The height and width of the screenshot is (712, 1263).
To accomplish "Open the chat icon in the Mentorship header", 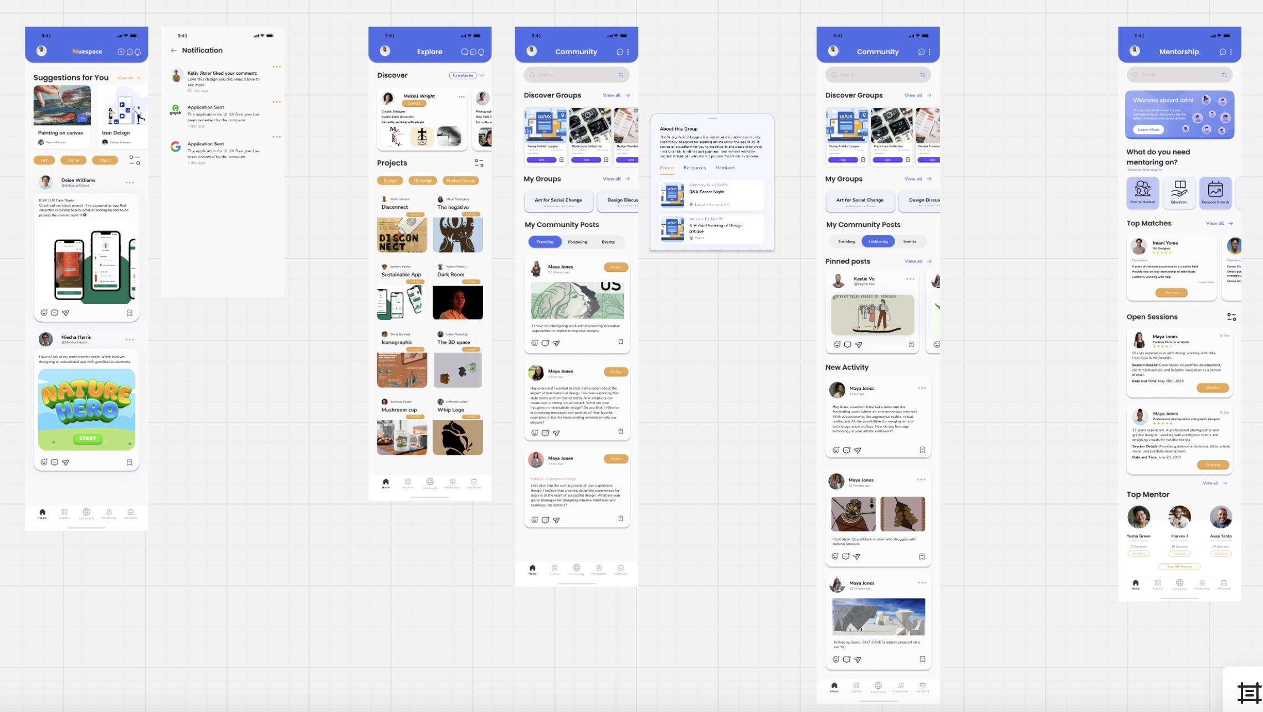I will pyautogui.click(x=1223, y=51).
